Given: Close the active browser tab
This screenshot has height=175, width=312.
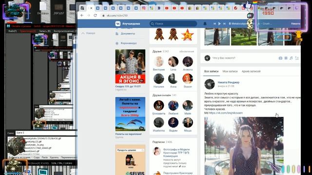Looking at the screenshot, I should click(x=91, y=8).
